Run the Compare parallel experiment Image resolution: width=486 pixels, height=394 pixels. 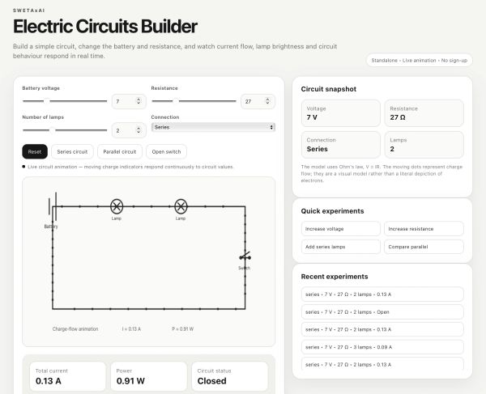click(424, 247)
